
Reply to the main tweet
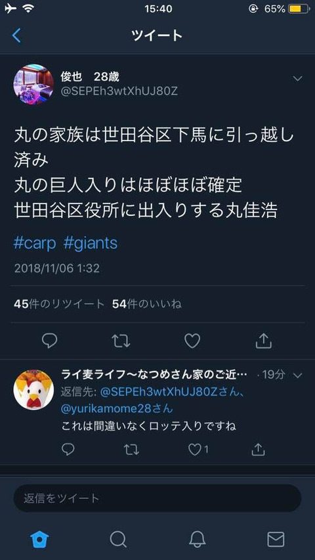point(49,341)
